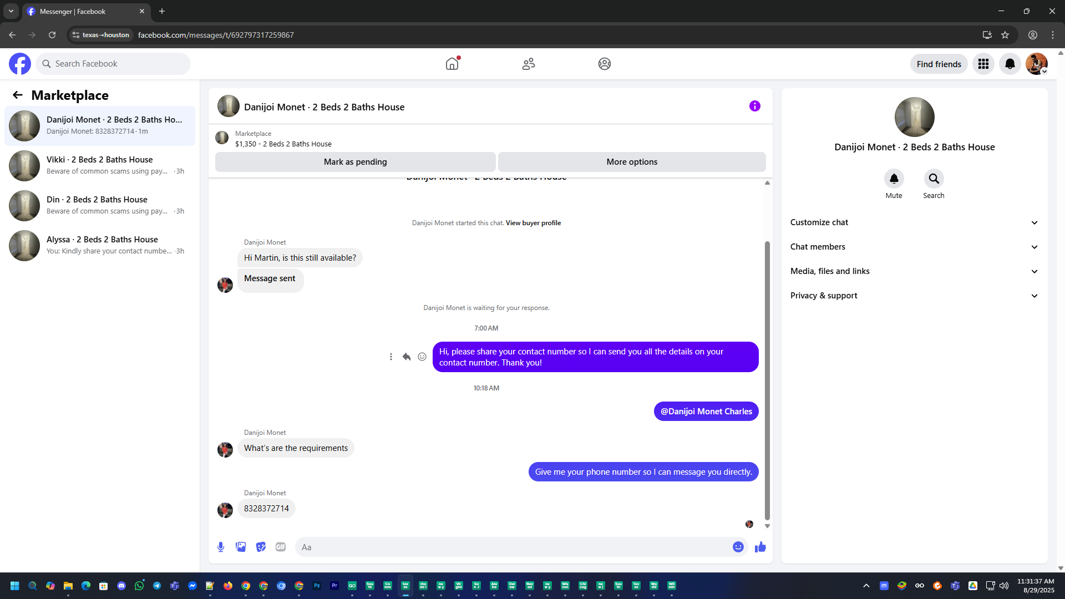Image resolution: width=1065 pixels, height=599 pixels.
Task: Open the sticker picker icon
Action: [x=261, y=547]
